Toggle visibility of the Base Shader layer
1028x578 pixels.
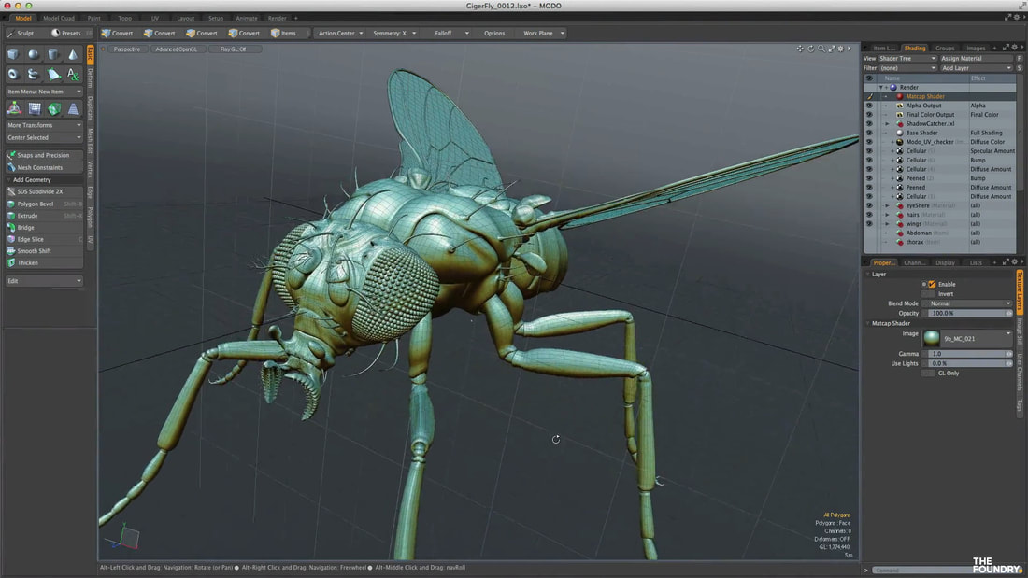869,133
